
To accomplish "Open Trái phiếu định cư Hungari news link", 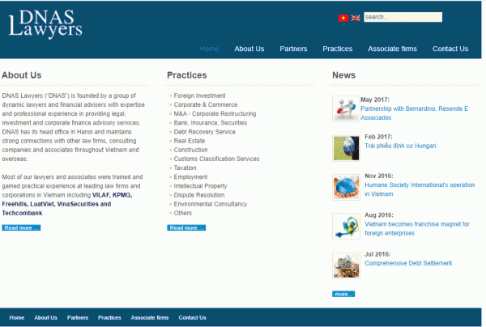I will tap(400, 146).
